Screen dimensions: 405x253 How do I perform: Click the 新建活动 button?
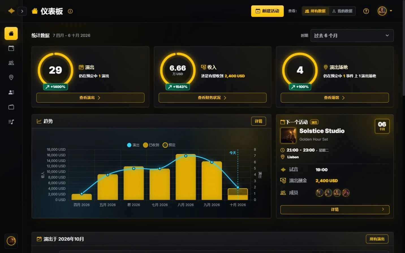[x=267, y=11]
